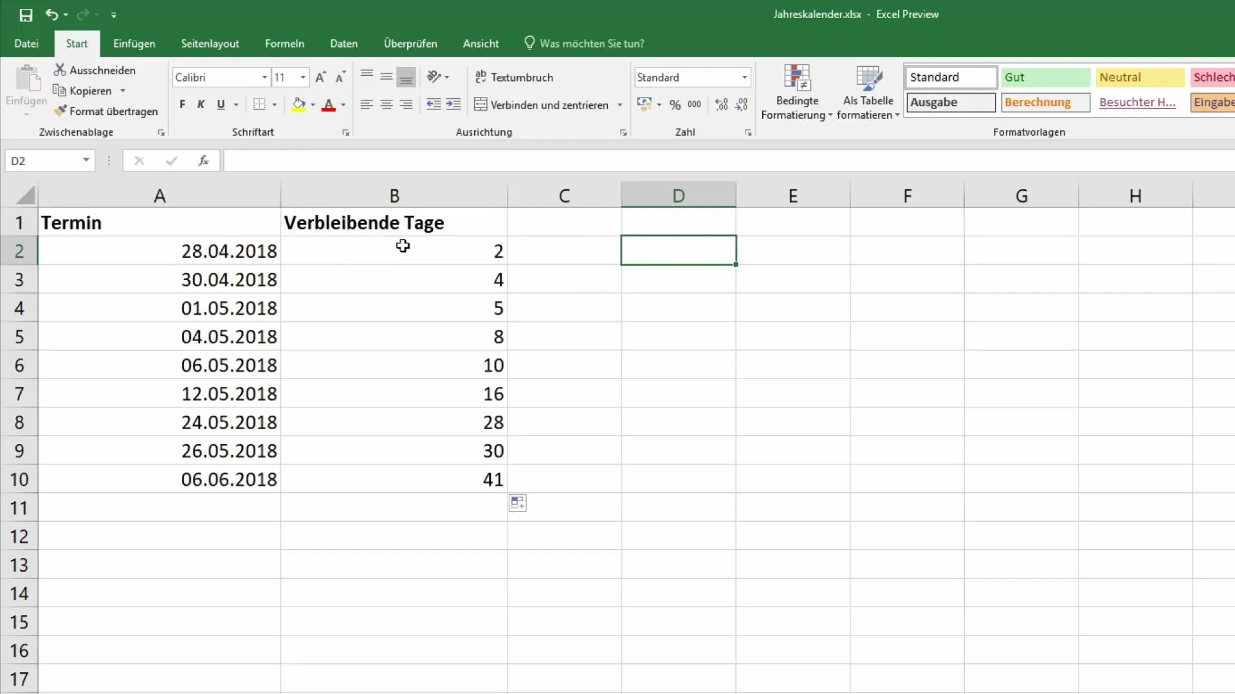
Task: Click the increase decimal places icon
Action: pyautogui.click(x=722, y=104)
